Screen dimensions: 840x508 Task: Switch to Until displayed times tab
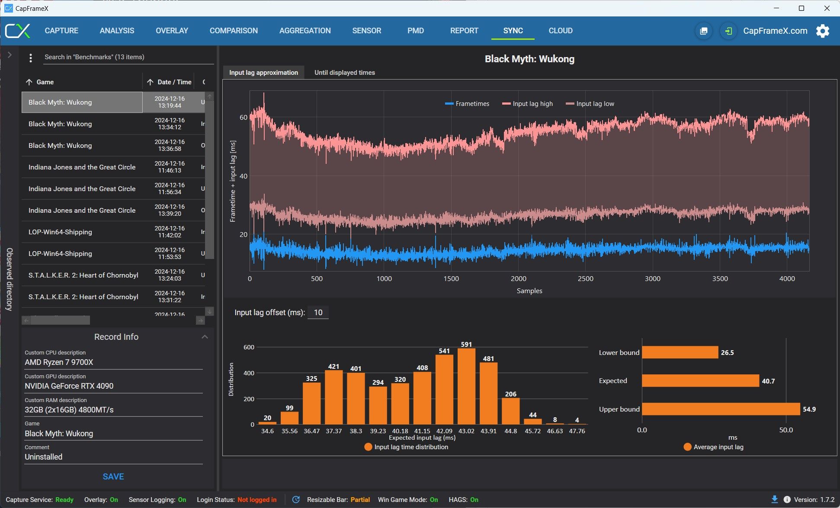(345, 73)
